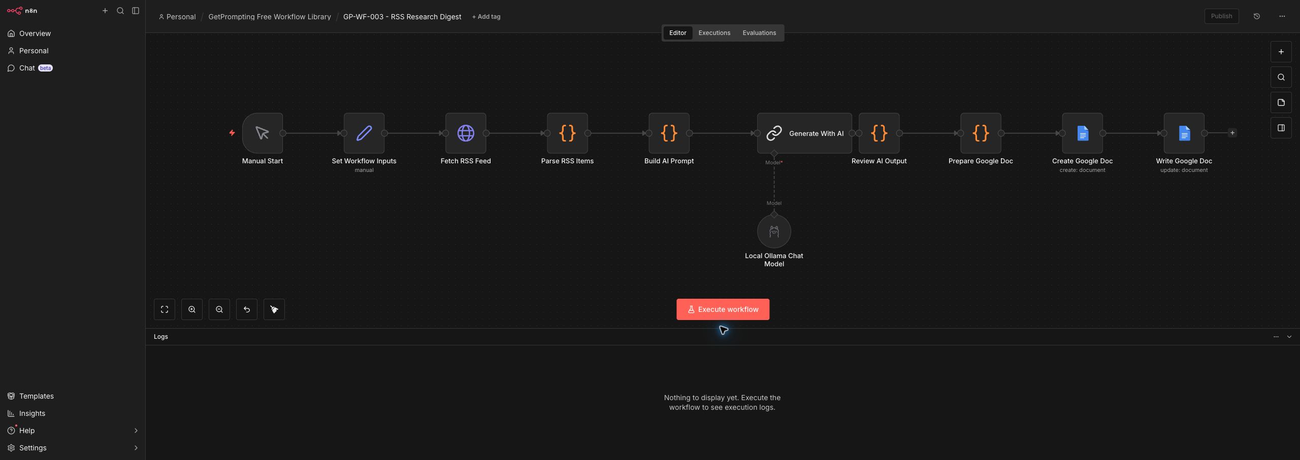Select the Manual Start trigger node

click(263, 133)
